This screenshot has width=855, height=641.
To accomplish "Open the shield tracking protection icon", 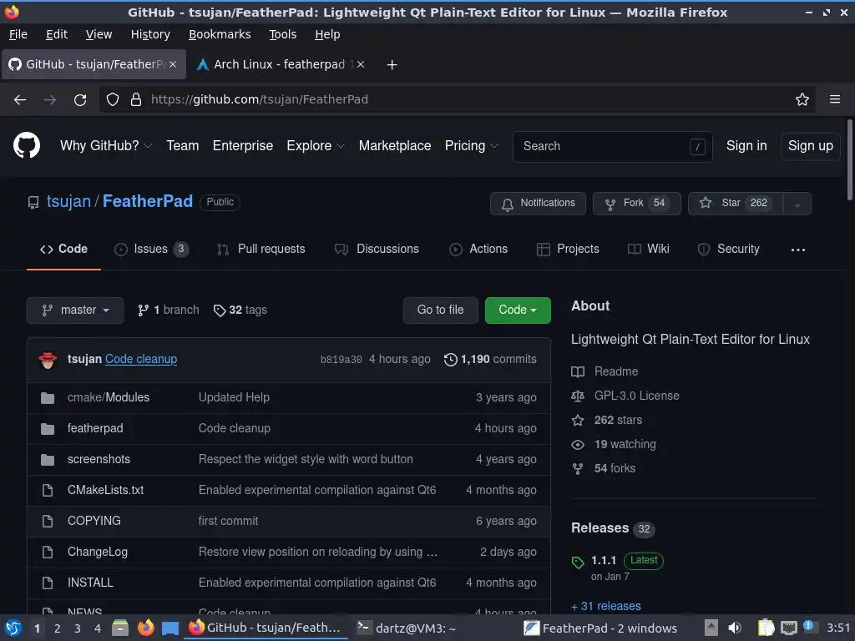I will (x=113, y=100).
